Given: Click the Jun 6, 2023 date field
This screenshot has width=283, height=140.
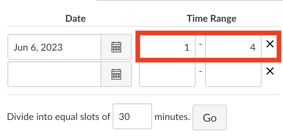Looking at the screenshot, I should click(x=54, y=47).
